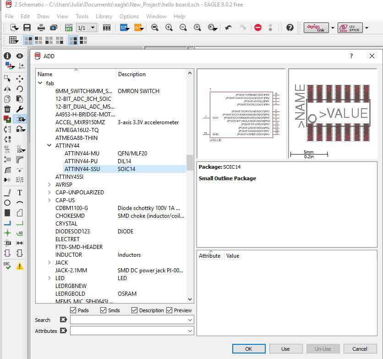Select the Info tool icon
383x359 pixels.
click(x=7, y=56)
